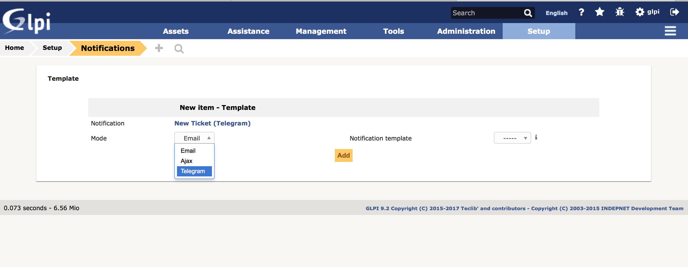Image resolution: width=688 pixels, height=267 pixels.
Task: Select Telegram option in Mode list
Action: (x=194, y=171)
